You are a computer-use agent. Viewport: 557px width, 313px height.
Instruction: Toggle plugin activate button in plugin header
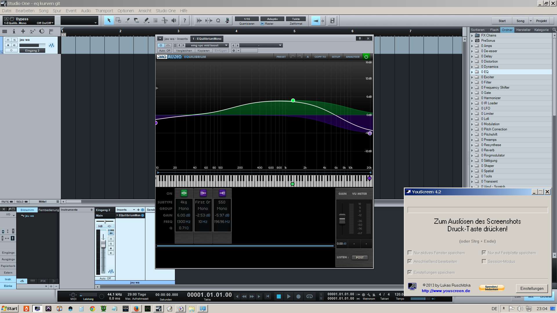coord(161,45)
